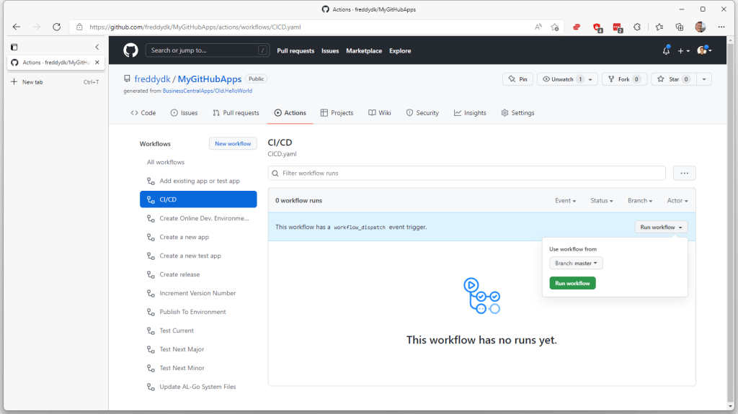Click the browser Extensions puzzle icon
The height and width of the screenshot is (414, 738).
coord(637,27)
